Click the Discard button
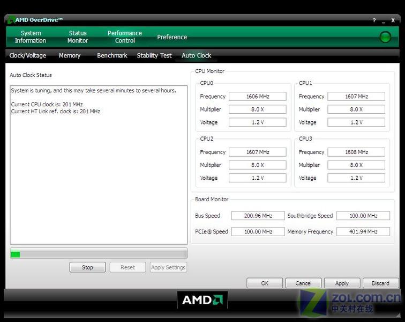Screen dimensions: 405x322 [x=380, y=283]
